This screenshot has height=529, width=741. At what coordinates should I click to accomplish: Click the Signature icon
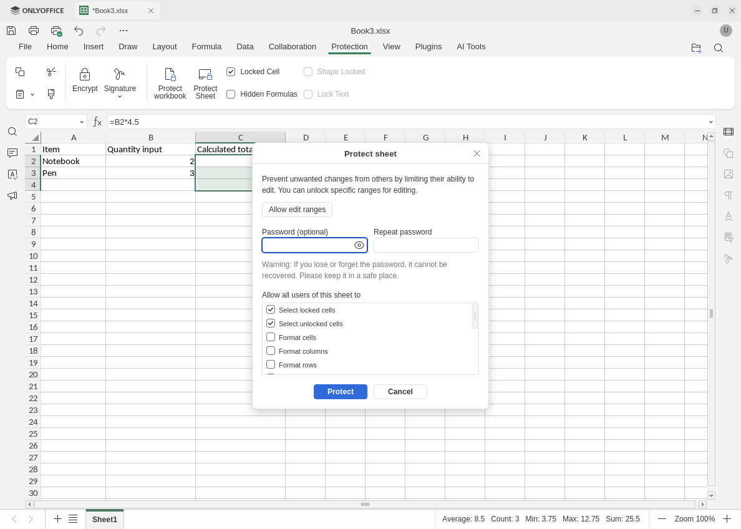(120, 74)
